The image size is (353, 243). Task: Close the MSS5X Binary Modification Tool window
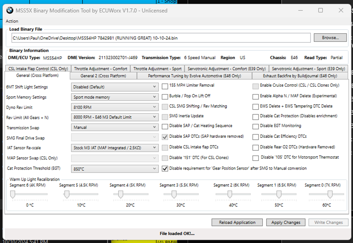(x=341, y=10)
